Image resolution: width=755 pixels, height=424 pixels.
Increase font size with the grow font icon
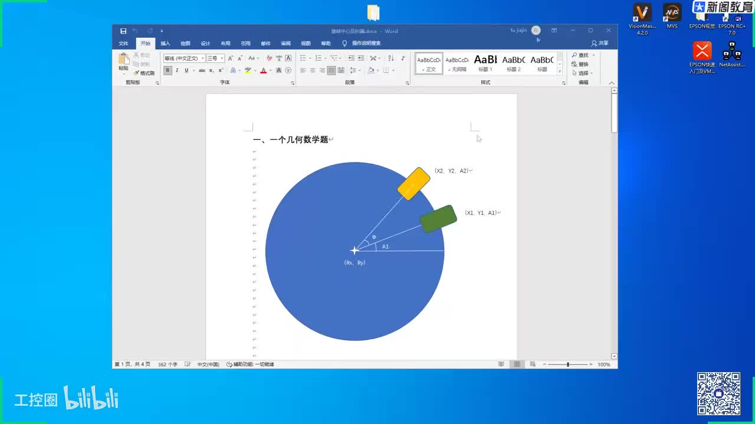click(231, 58)
